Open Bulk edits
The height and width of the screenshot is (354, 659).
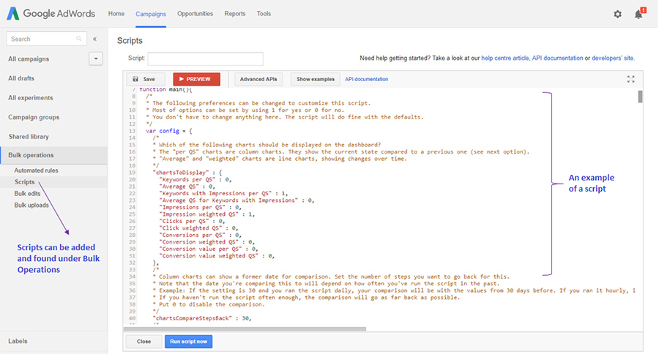[27, 194]
